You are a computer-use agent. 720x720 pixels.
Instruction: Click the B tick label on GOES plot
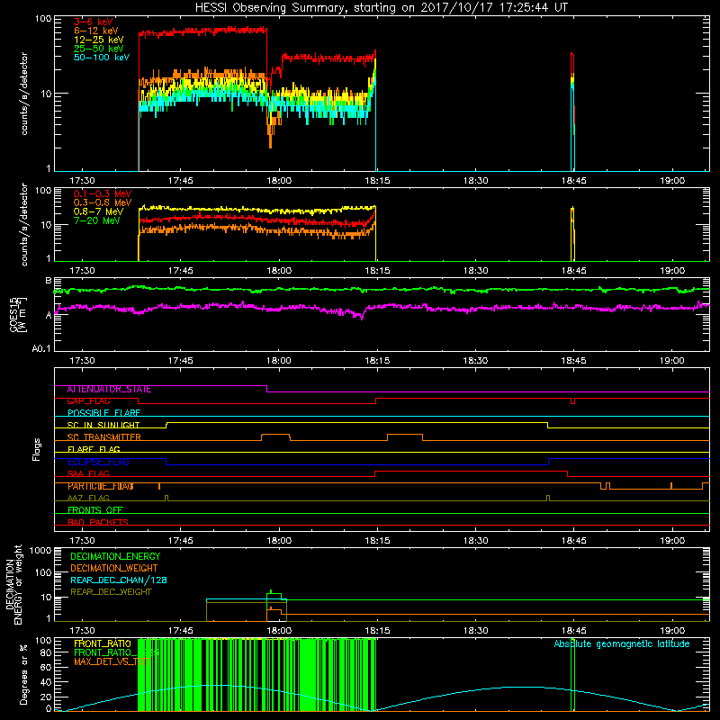(49, 281)
